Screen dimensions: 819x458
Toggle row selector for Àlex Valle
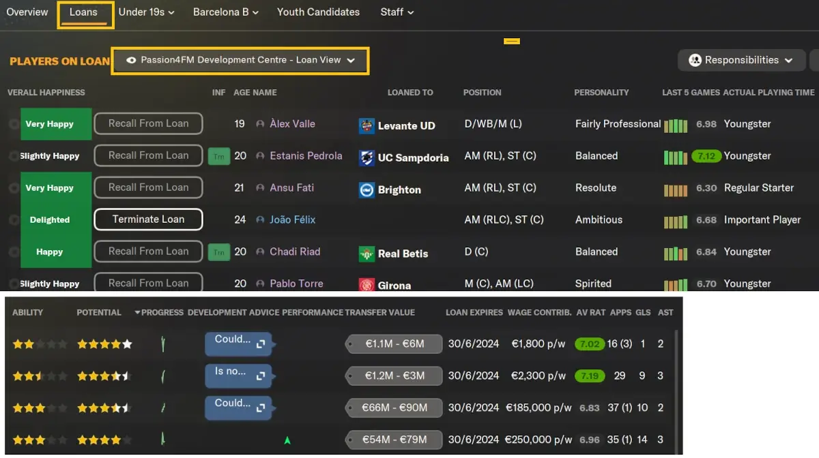pyautogui.click(x=14, y=124)
